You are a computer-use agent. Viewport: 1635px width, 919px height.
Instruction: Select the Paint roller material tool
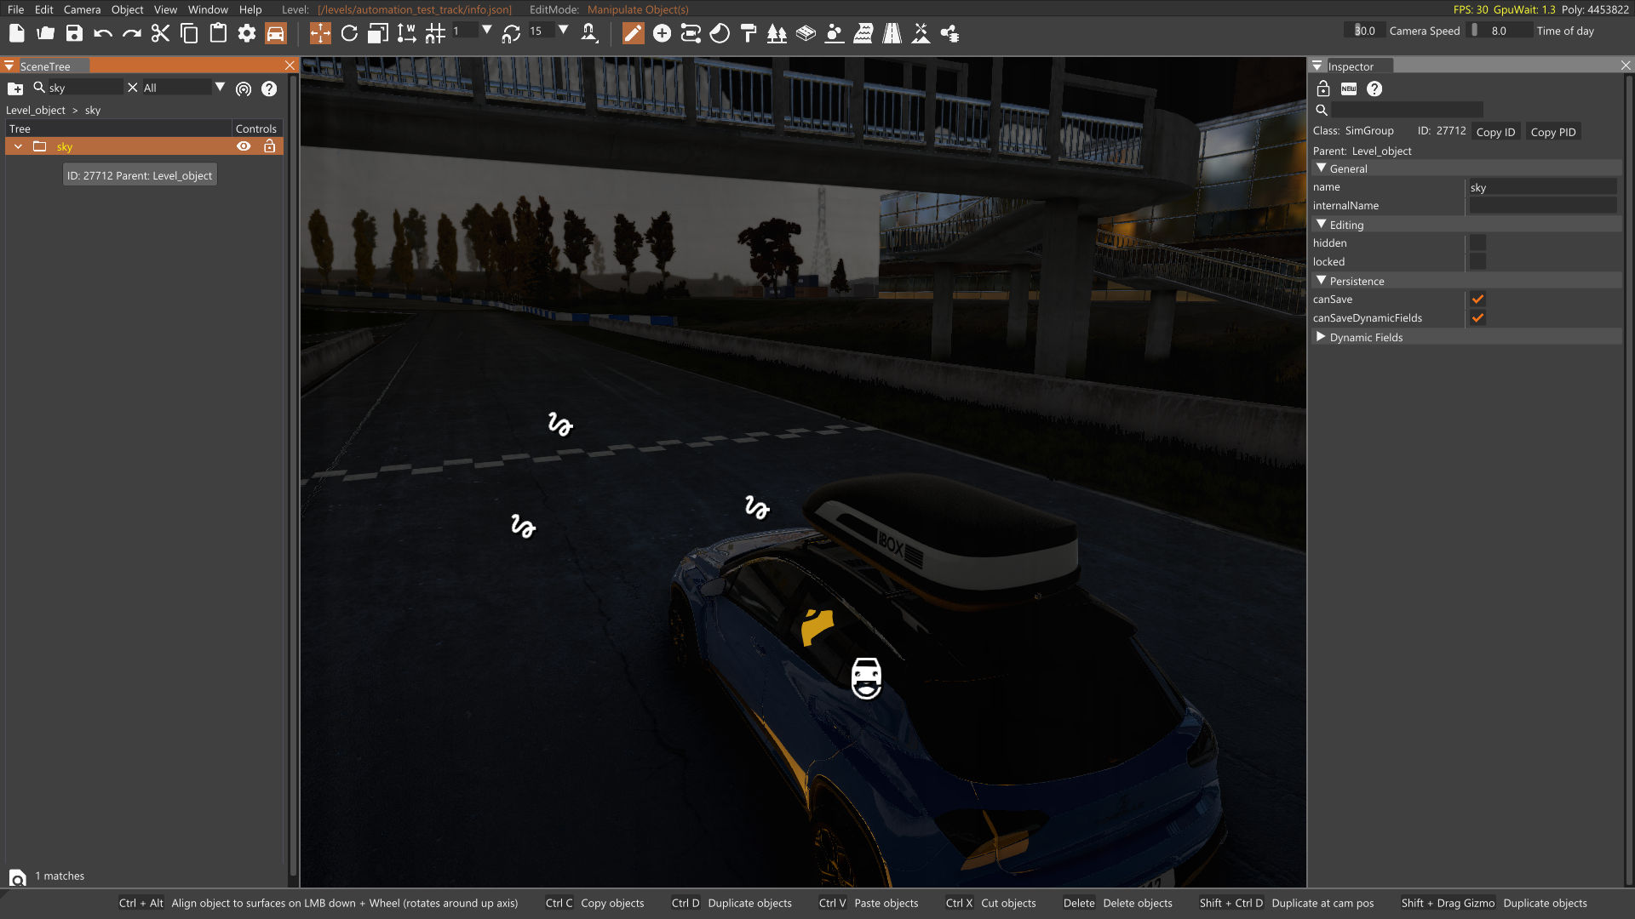click(x=749, y=33)
